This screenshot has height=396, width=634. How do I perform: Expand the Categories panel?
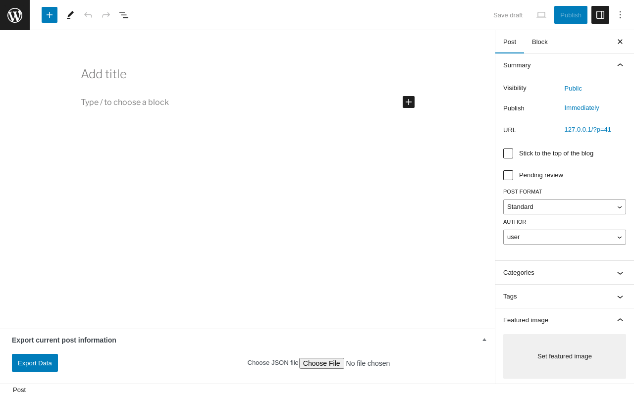click(565, 273)
